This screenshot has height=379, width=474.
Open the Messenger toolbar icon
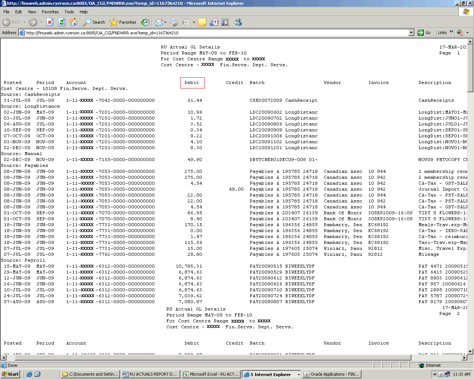238,22
